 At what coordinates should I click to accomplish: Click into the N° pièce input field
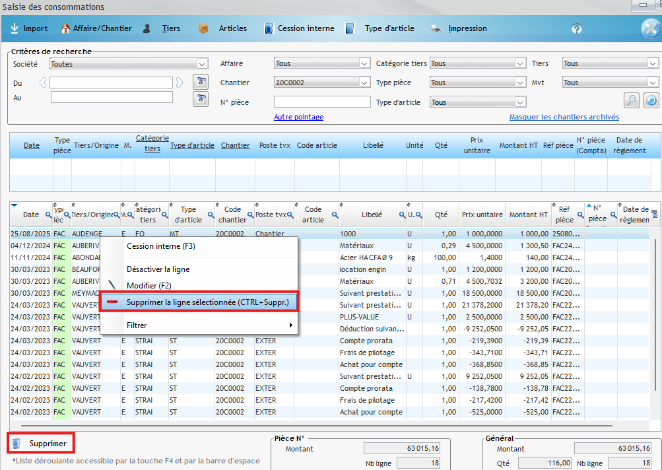[322, 102]
